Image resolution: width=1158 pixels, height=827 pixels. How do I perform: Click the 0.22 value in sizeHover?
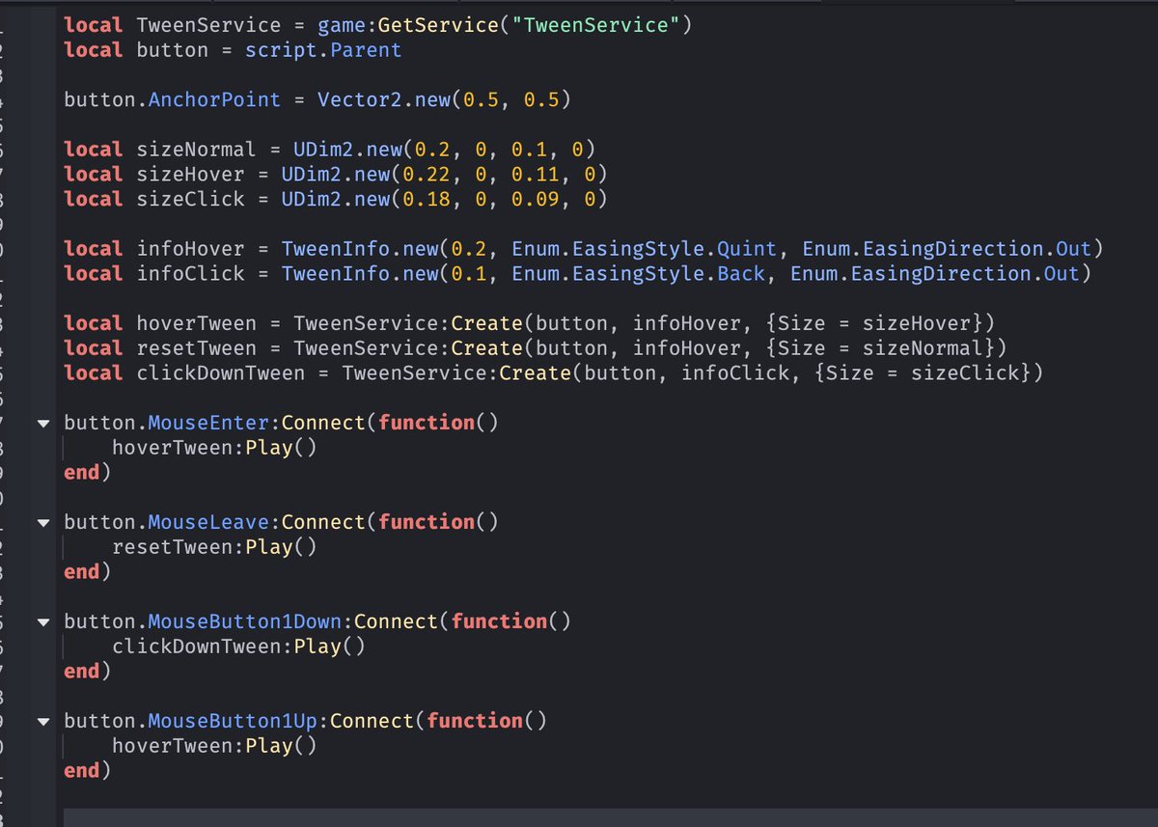pyautogui.click(x=426, y=174)
